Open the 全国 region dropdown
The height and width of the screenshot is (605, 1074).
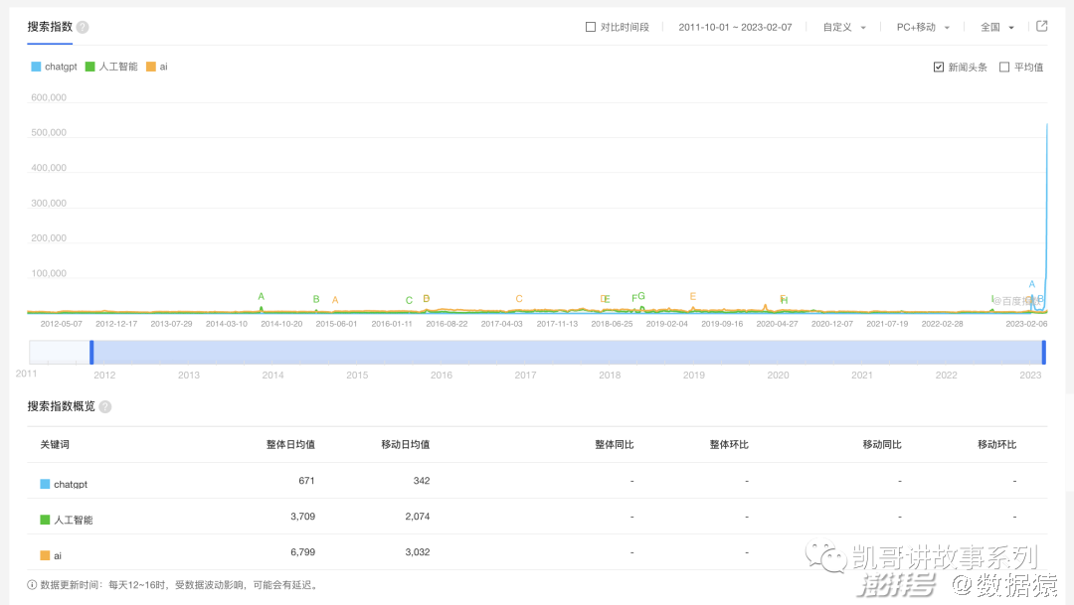click(x=997, y=27)
